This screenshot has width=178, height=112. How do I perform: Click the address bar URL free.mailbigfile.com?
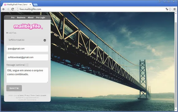point(30,9)
